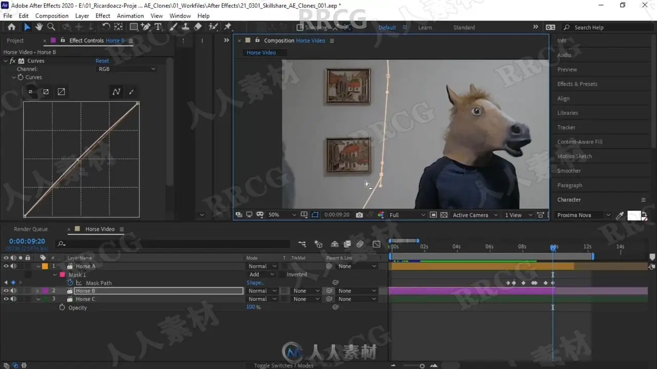
Task: Click the Home icon in the toolbar
Action: tap(11, 27)
